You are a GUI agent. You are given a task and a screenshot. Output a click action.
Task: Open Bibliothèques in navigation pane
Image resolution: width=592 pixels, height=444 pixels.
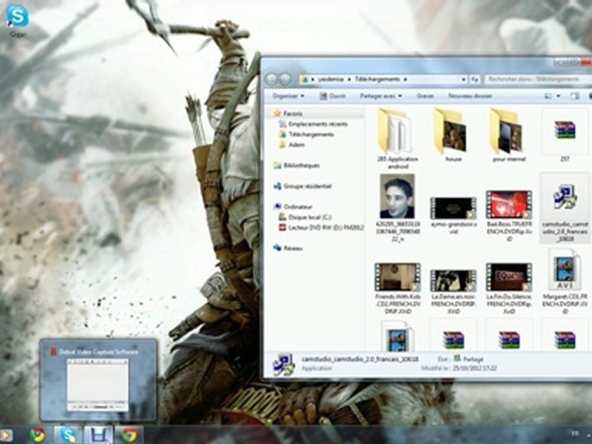click(x=297, y=165)
